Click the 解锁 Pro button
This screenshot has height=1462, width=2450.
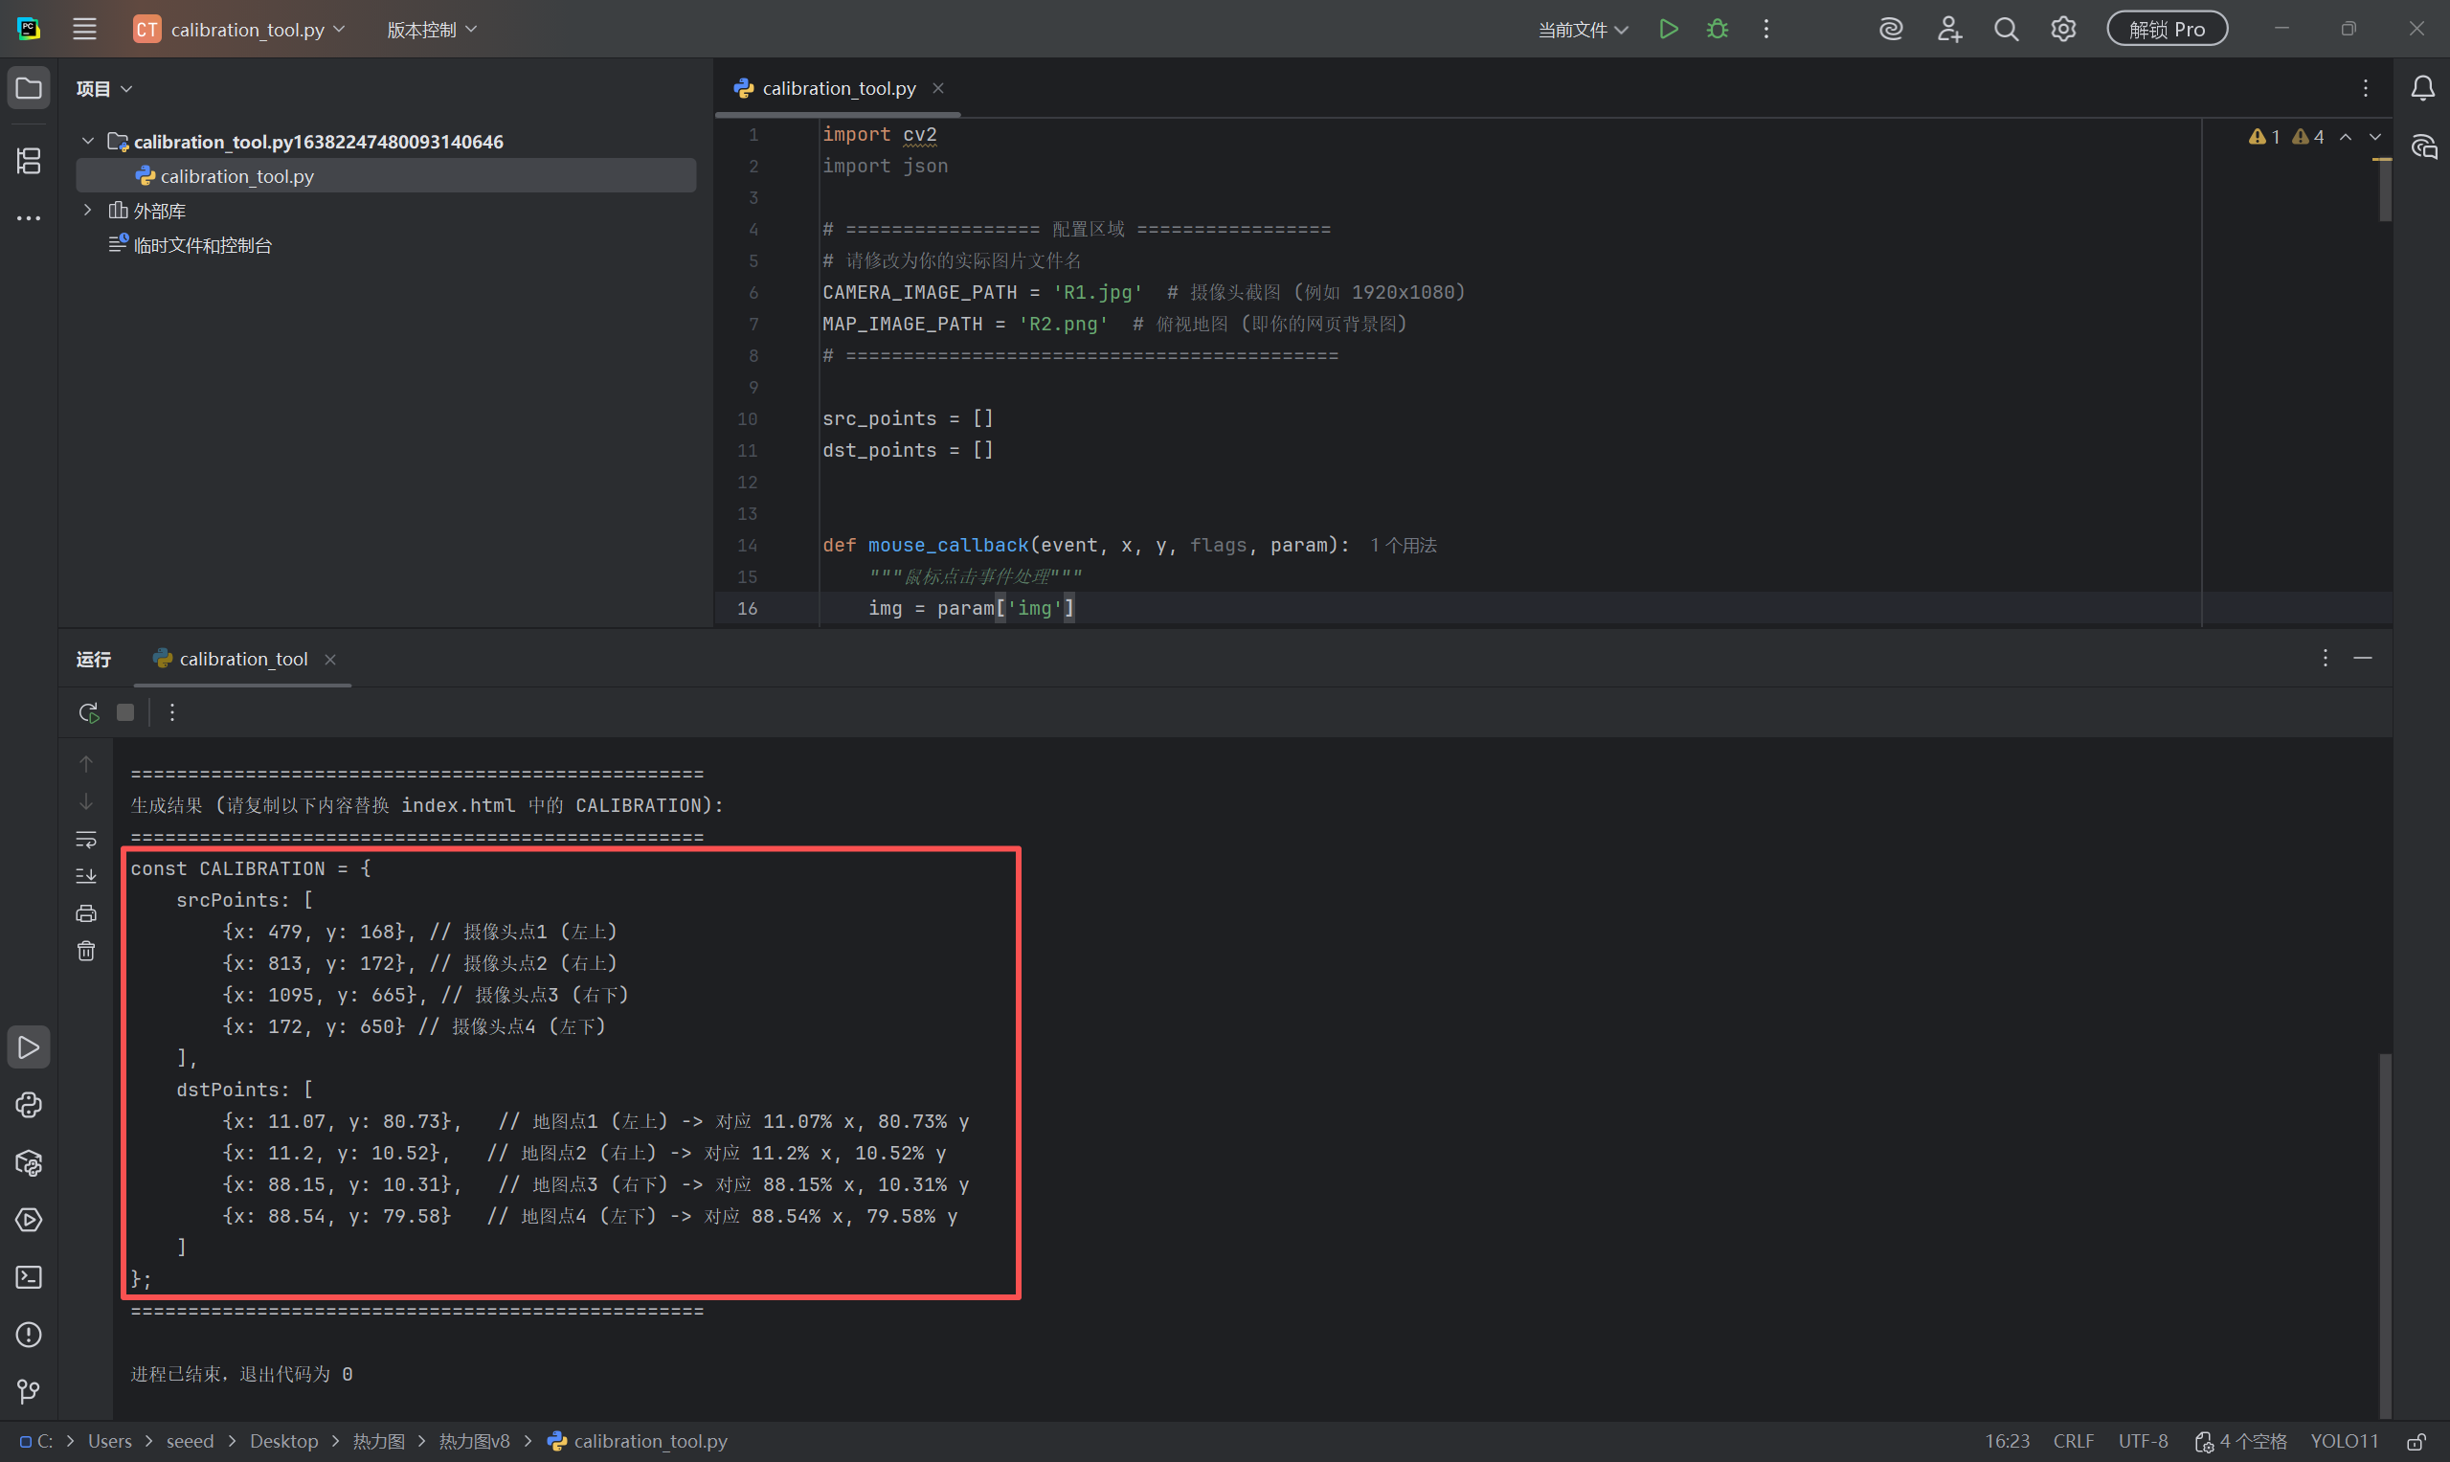[2167, 30]
